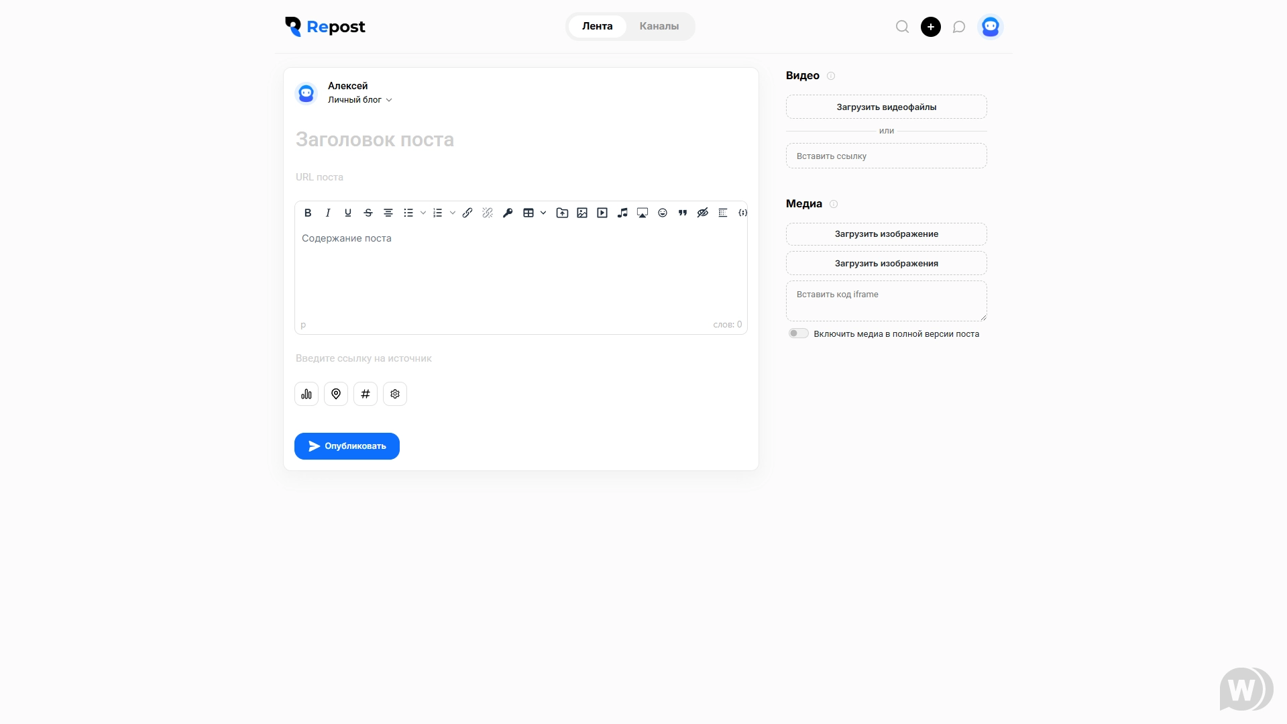Viewport: 1287px width, 724px height.
Task: Open the Личный блог channel selector
Action: click(x=360, y=100)
